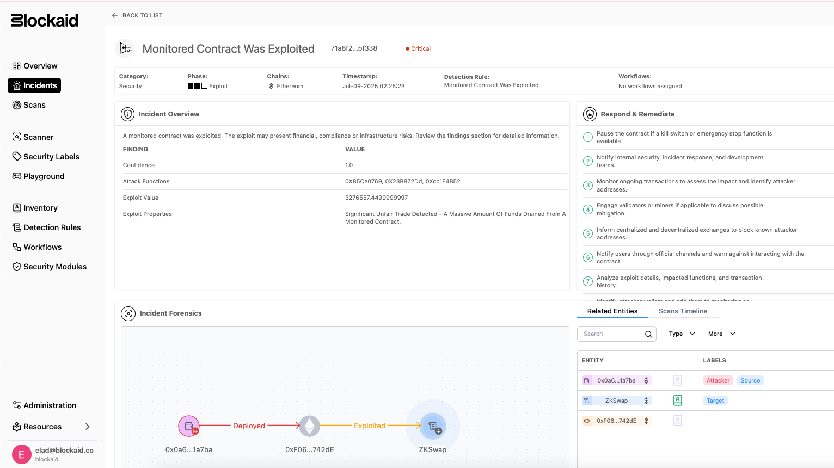Click the Ethereum 0xF06...742dE graph node
Image resolution: width=834 pixels, height=468 pixels.
point(310,426)
